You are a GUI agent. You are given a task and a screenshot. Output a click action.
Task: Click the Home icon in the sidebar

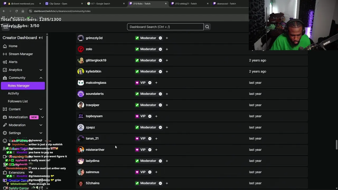5,46
